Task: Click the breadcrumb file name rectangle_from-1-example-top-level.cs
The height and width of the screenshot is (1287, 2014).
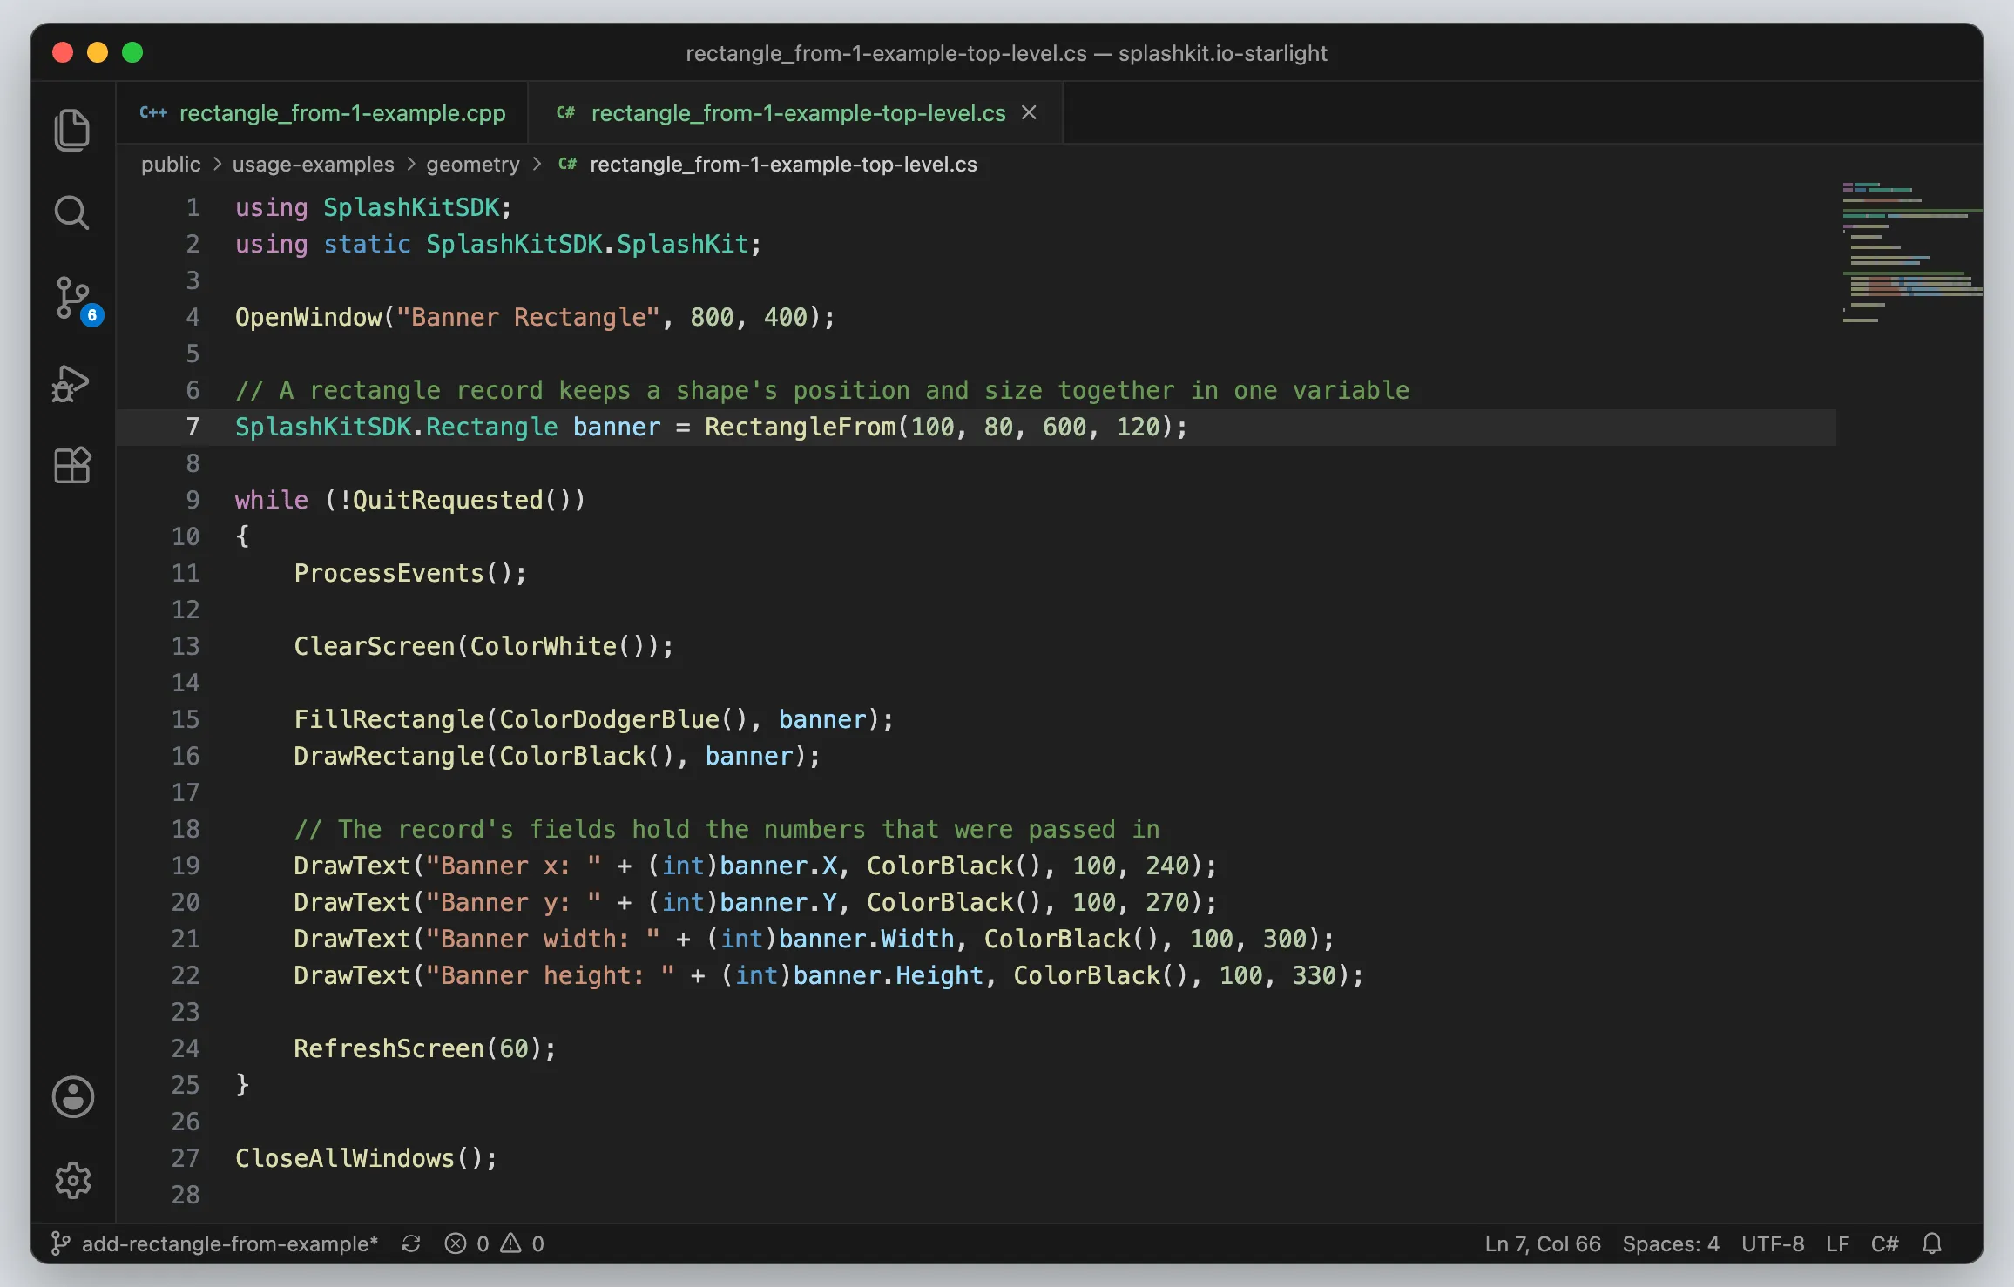Action: coord(783,165)
